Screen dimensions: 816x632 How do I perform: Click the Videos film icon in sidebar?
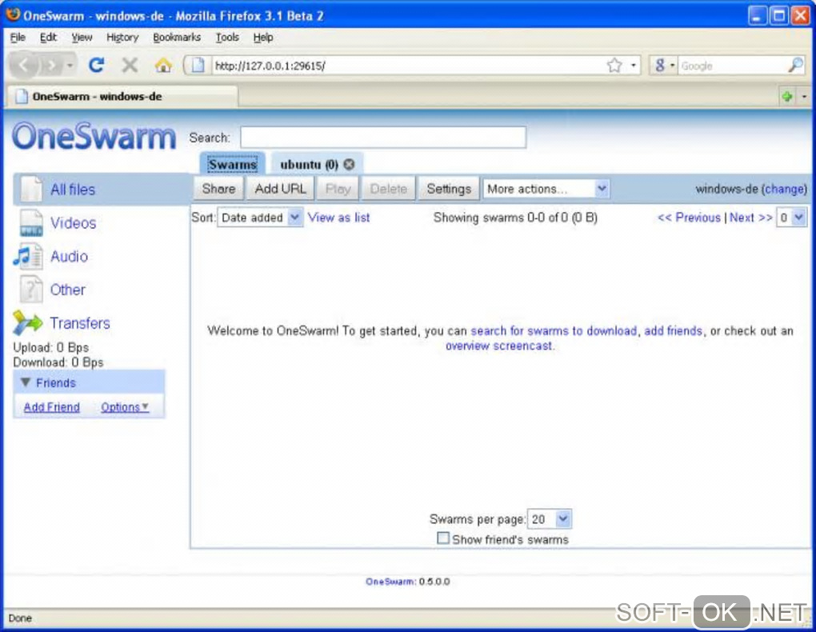(30, 223)
